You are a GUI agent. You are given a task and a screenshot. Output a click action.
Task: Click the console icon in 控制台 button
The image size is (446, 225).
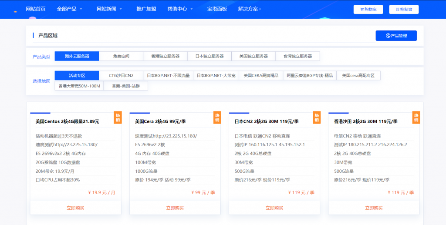tap(397, 9)
